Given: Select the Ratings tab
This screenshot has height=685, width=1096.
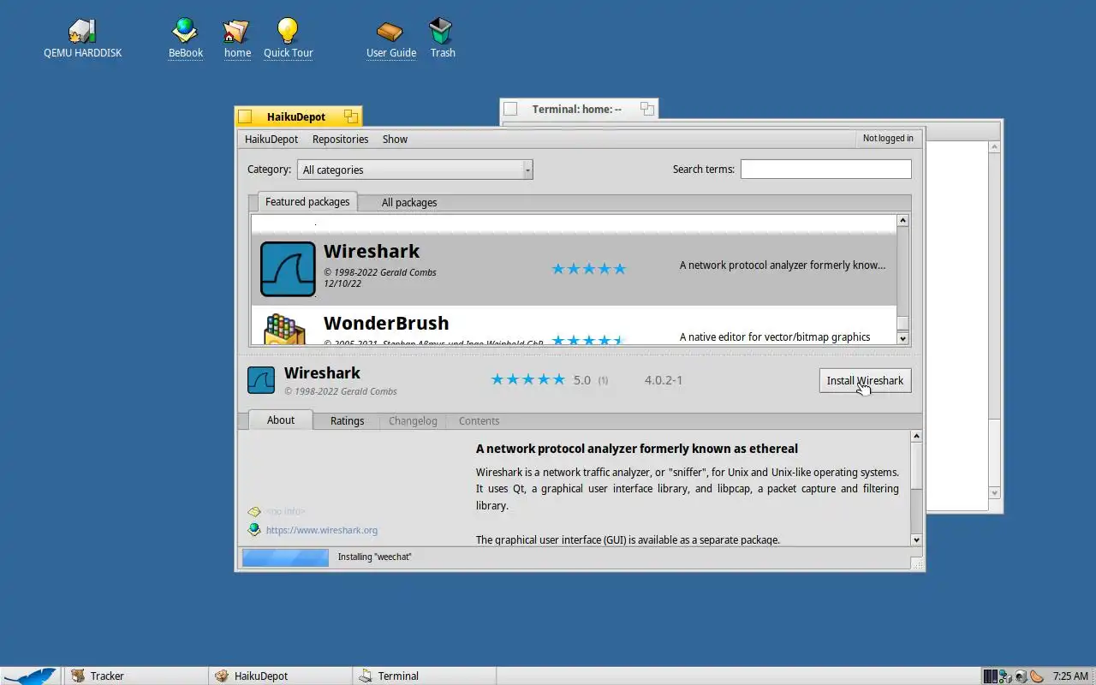Looking at the screenshot, I should pyautogui.click(x=347, y=421).
